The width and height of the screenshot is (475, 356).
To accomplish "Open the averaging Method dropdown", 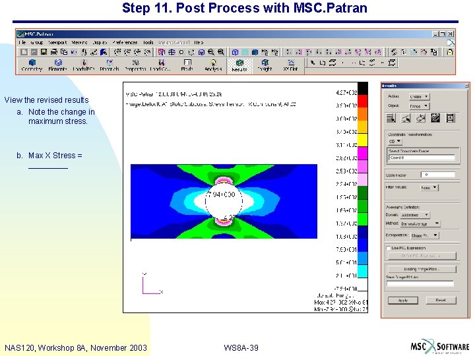I will click(420, 223).
